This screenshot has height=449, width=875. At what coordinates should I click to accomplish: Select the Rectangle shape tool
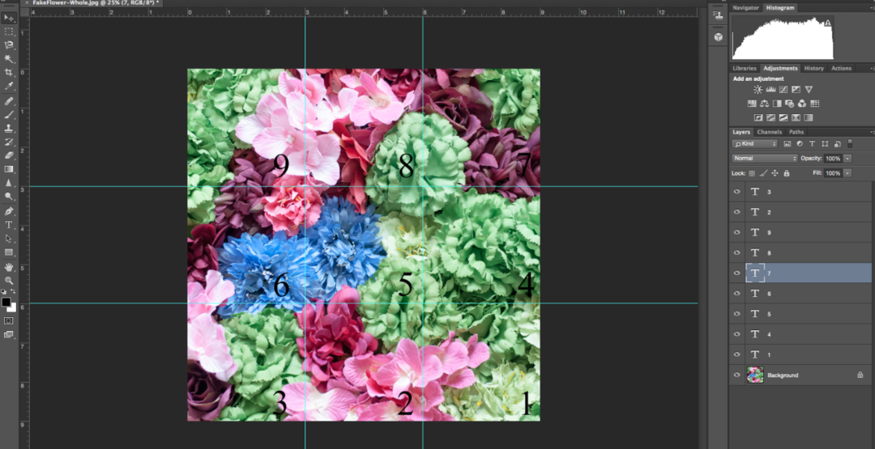(x=9, y=252)
